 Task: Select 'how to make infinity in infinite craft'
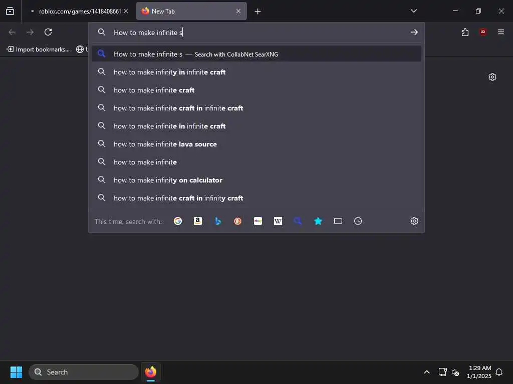coord(256,72)
